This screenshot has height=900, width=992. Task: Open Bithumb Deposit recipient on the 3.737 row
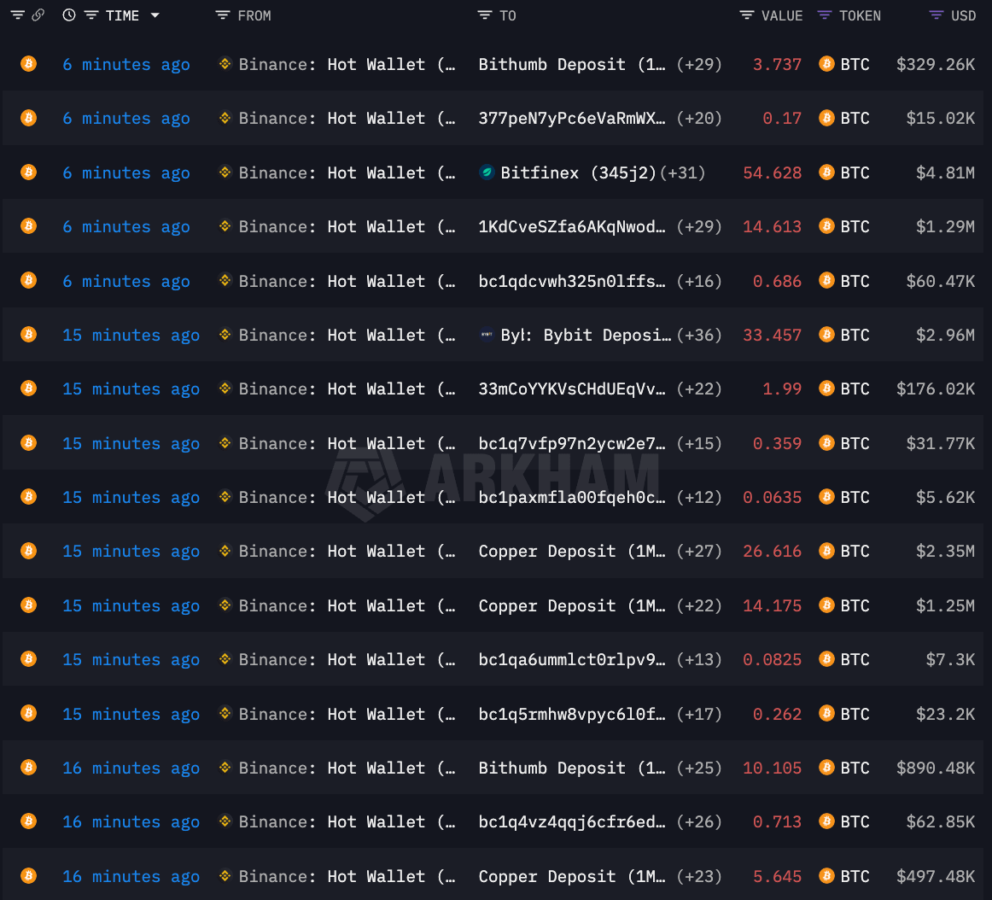point(572,65)
